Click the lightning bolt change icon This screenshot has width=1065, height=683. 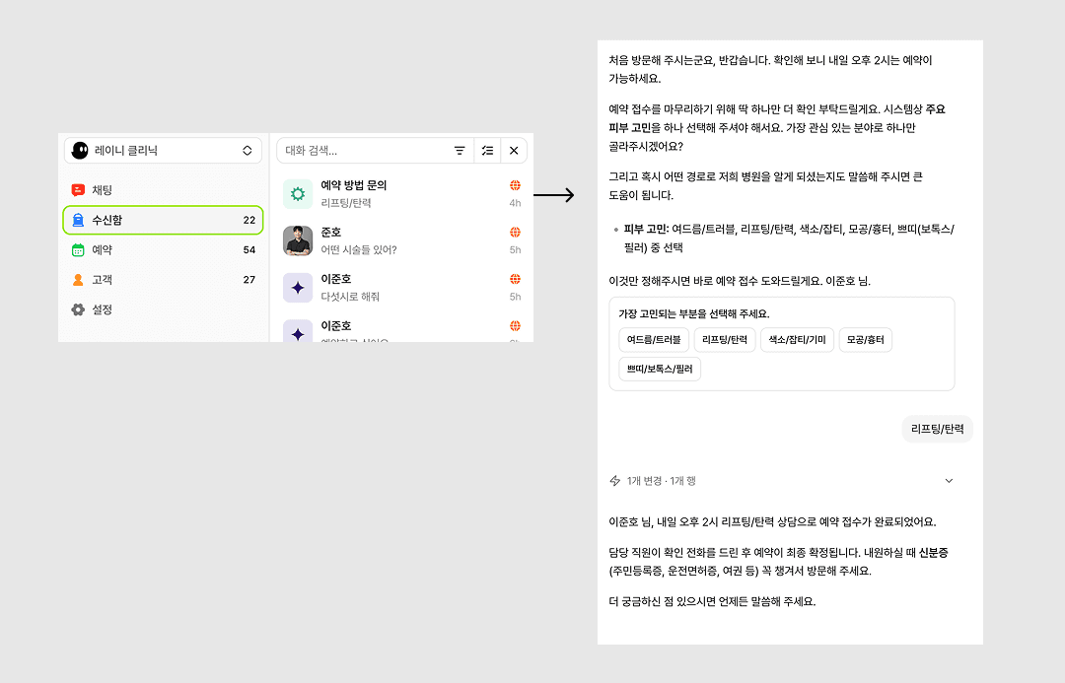614,481
